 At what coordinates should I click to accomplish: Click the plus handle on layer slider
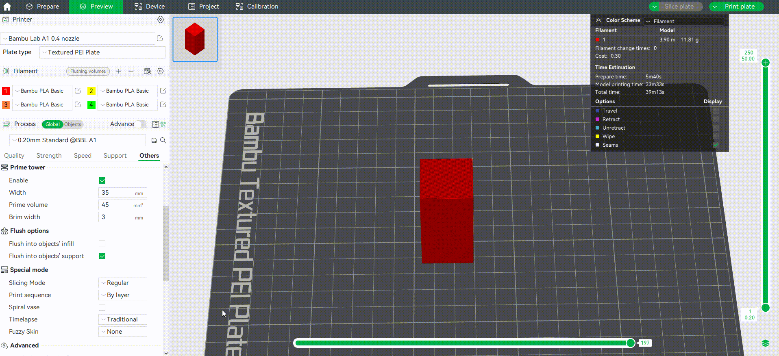(766, 63)
